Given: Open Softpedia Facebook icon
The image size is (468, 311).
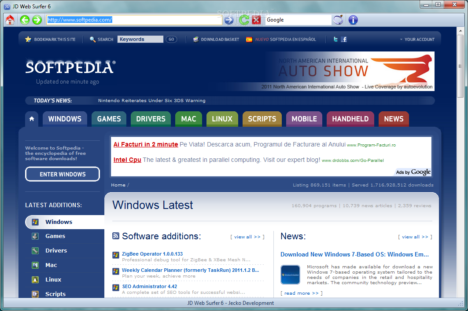Looking at the screenshot, I should click(344, 39).
